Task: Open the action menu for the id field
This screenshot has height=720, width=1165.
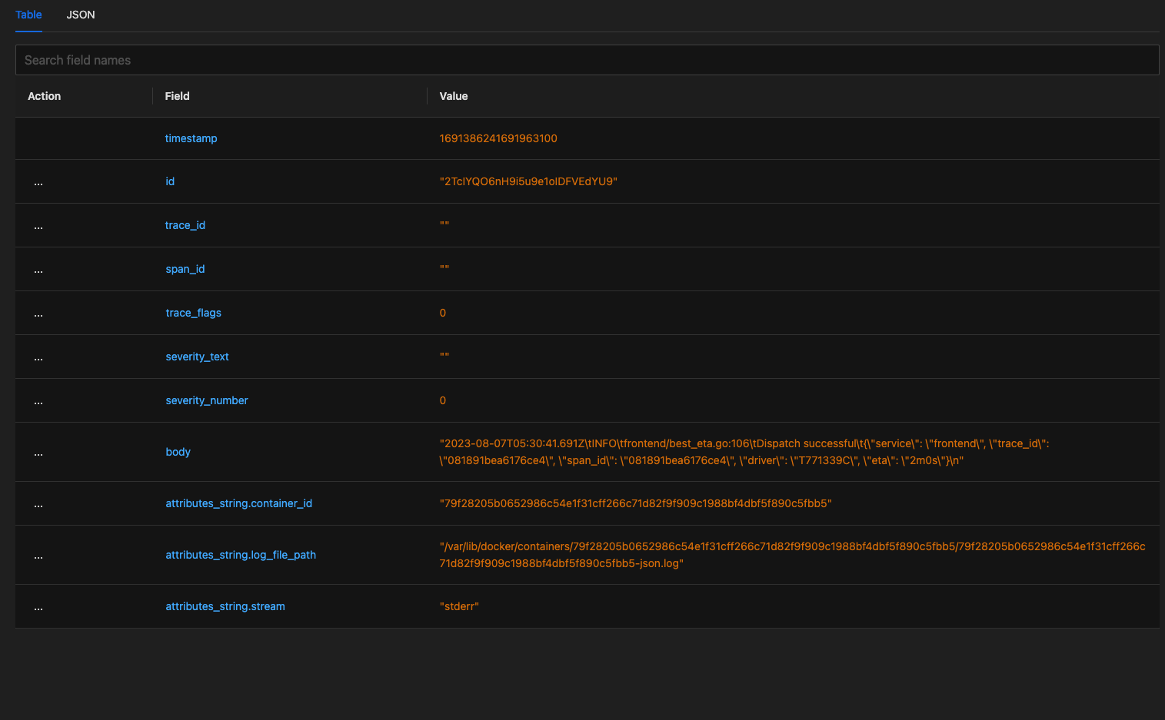Action: [38, 181]
